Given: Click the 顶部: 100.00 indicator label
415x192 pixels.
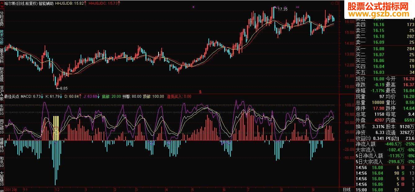Looking at the screenshot, I should (x=154, y=96).
